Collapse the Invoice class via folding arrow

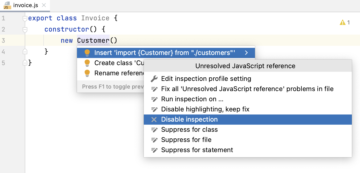tap(25, 18)
